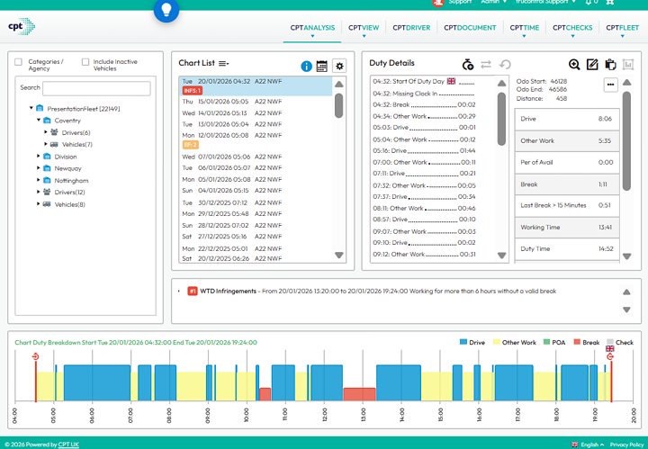The height and width of the screenshot is (449, 648).
Task: Click the PresentationFleet building icon
Action: pos(40,108)
